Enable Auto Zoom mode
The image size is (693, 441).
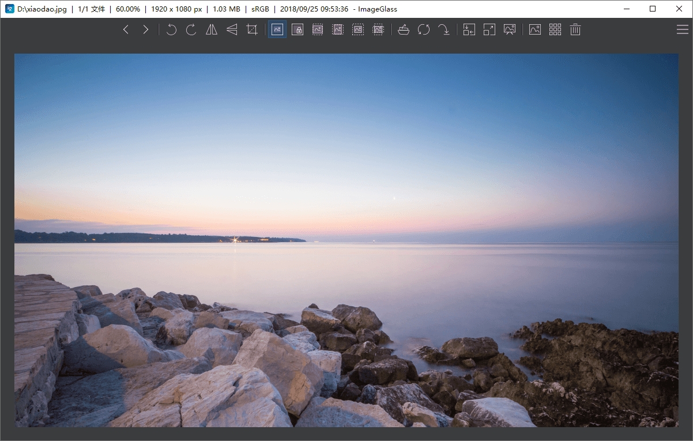(x=277, y=29)
